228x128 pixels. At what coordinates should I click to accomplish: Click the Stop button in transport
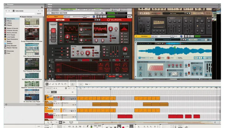115,127
